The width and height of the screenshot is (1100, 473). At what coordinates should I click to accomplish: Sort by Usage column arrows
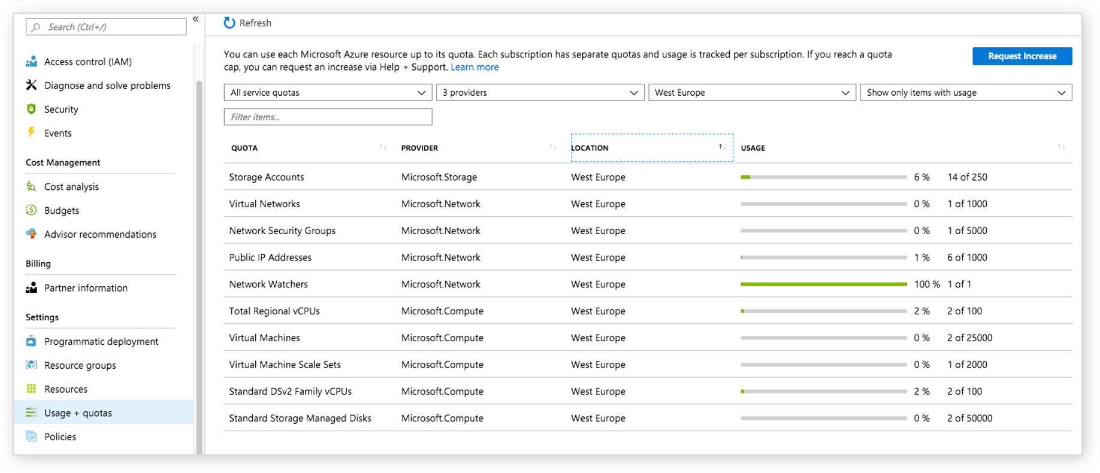tap(1062, 147)
